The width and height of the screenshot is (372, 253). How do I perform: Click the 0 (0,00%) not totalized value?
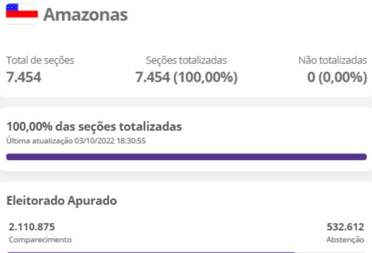(337, 77)
